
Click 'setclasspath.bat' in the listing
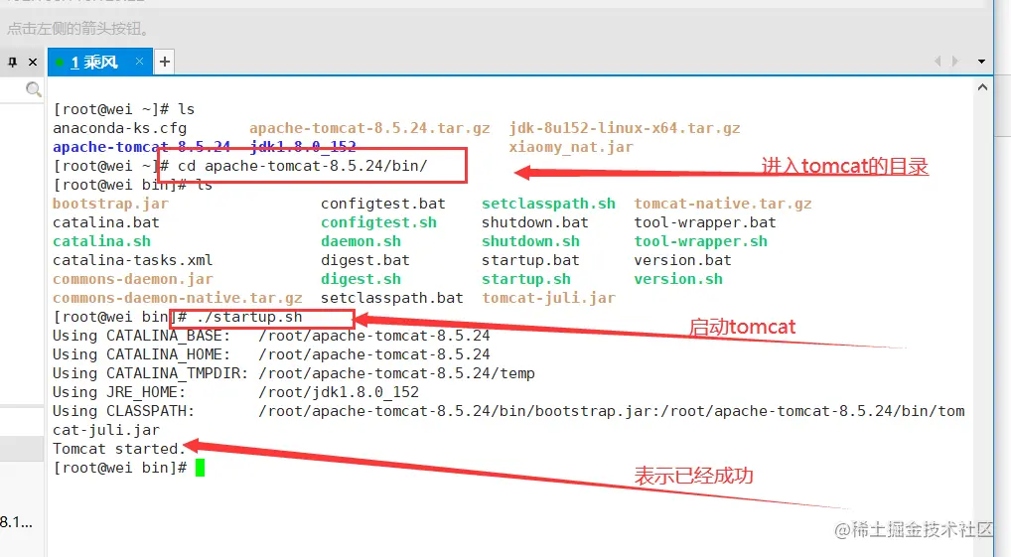392,298
